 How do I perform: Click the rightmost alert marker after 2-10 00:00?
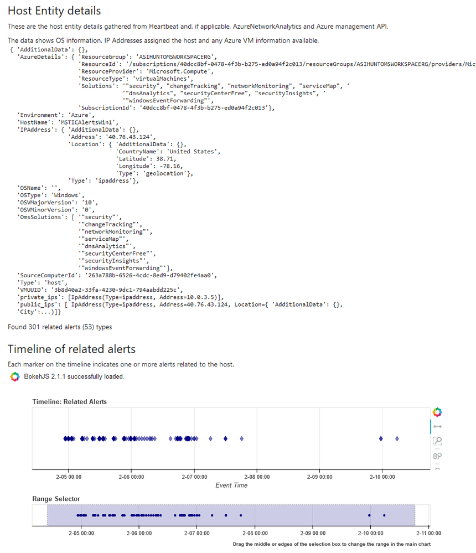tap(397, 439)
